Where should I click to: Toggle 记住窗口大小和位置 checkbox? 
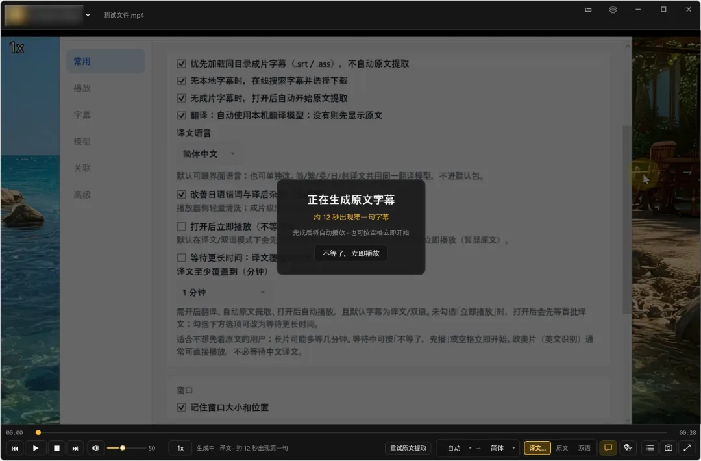click(x=181, y=407)
